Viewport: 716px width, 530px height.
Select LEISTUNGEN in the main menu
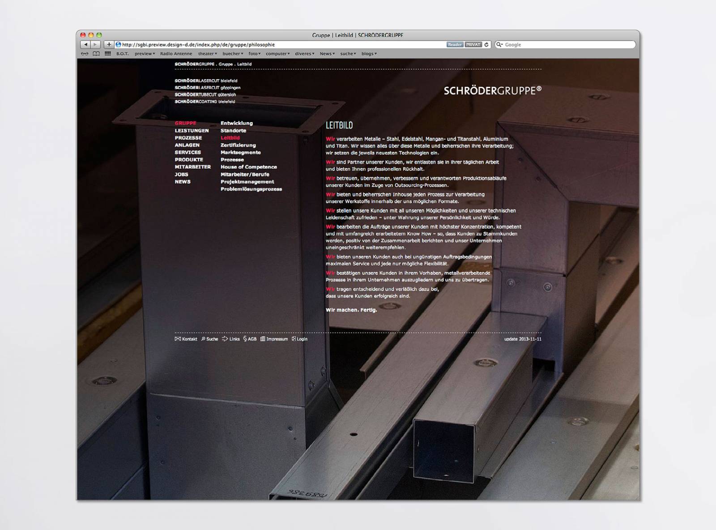tap(192, 131)
